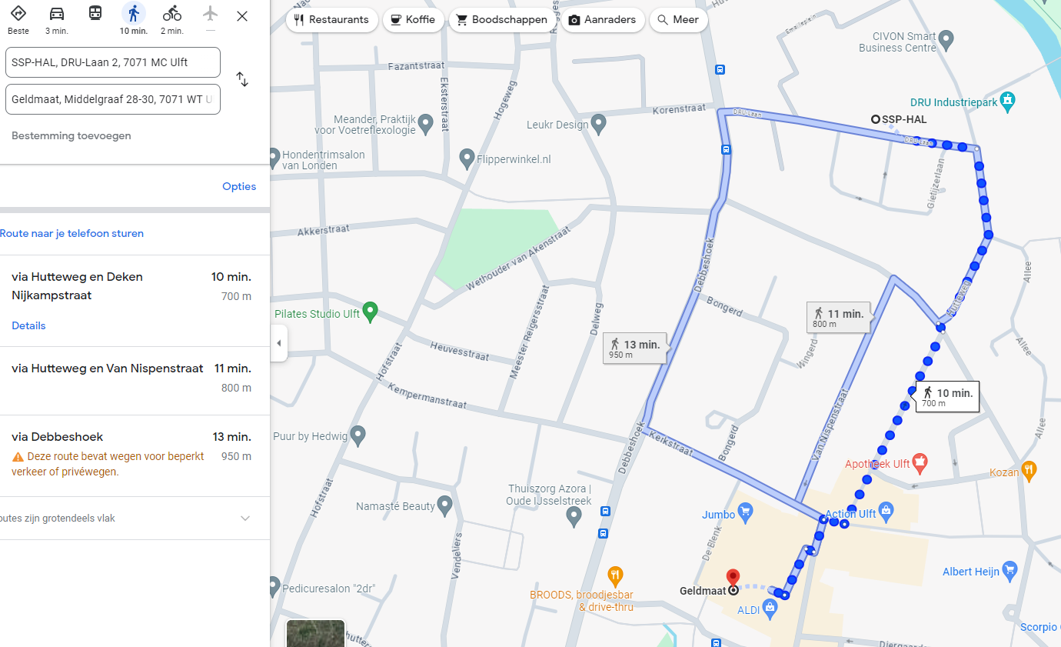1061x647 pixels.
Task: Open the Meer search categories chip
Action: pos(679,20)
